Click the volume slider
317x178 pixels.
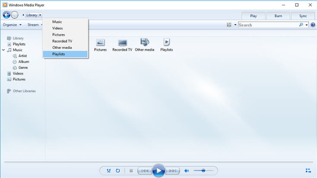(x=203, y=171)
